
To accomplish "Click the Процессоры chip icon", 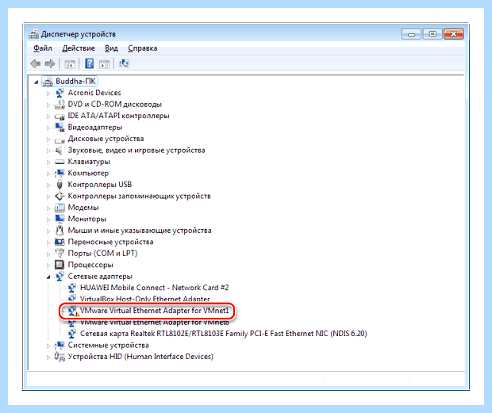I will pyautogui.click(x=60, y=265).
